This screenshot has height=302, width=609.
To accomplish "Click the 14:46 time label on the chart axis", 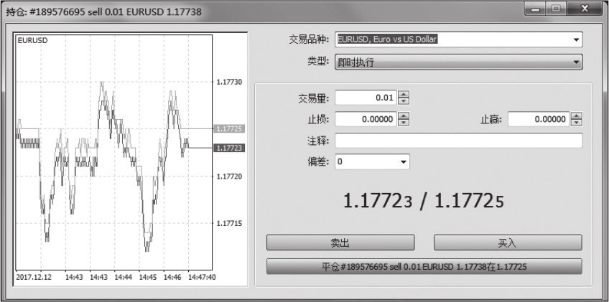I will [x=172, y=277].
